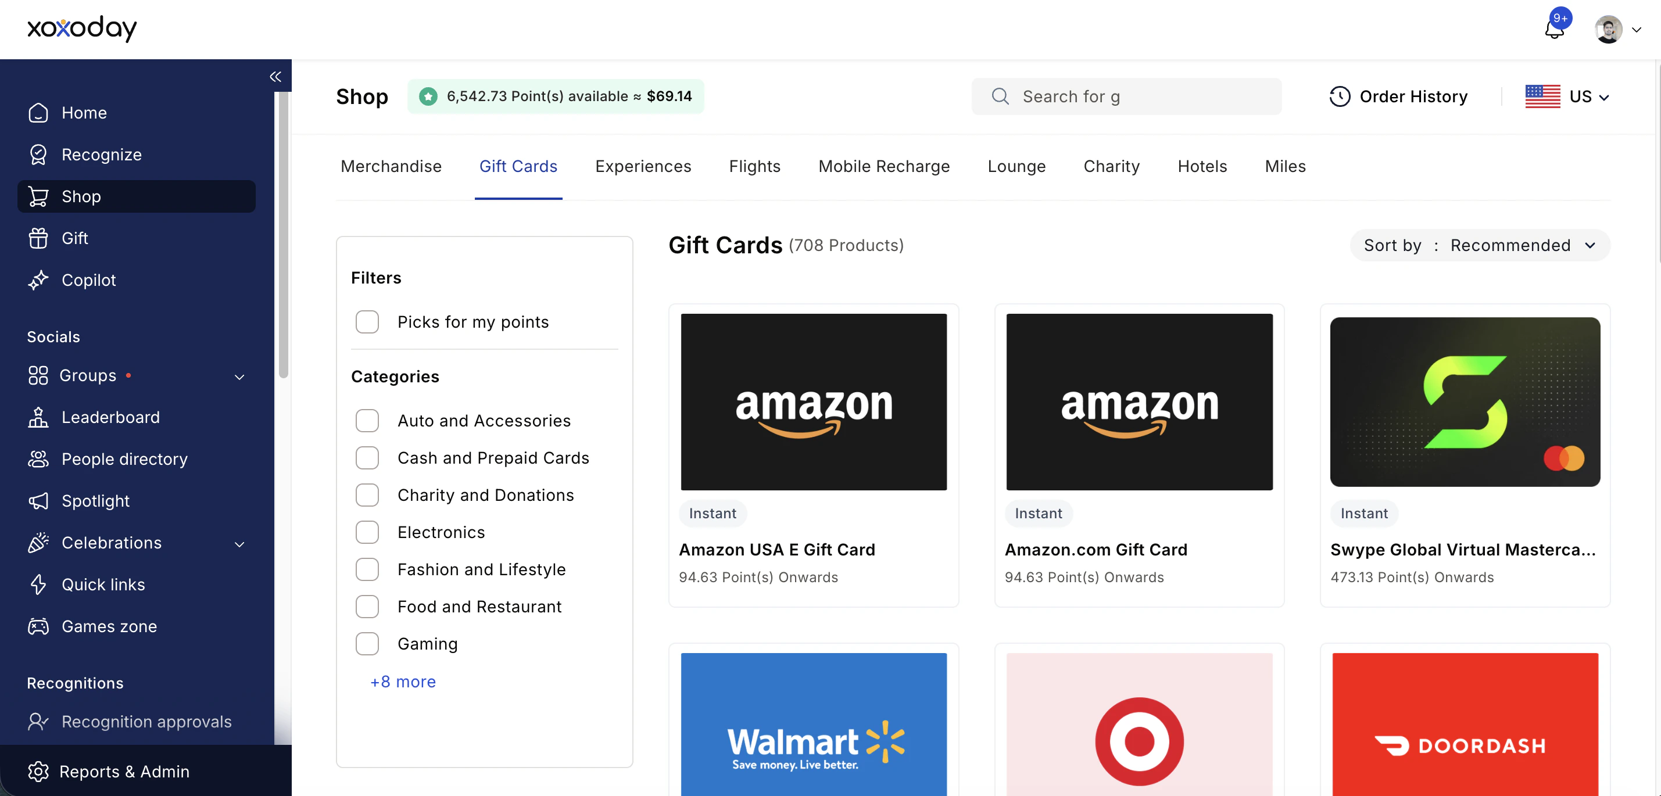Expand +8 more categories
Viewport: 1661px width, 796px height.
[403, 682]
